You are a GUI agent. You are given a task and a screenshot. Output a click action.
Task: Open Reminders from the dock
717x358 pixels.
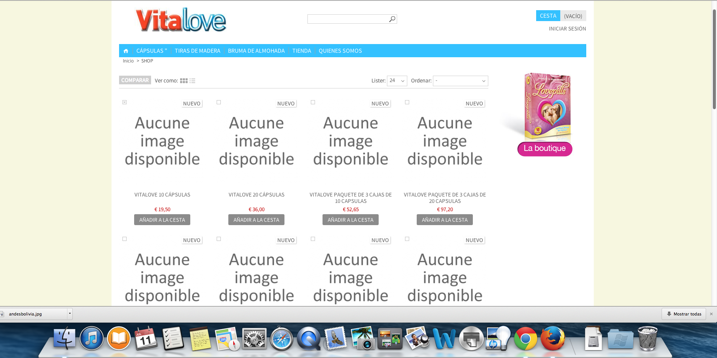(x=173, y=338)
